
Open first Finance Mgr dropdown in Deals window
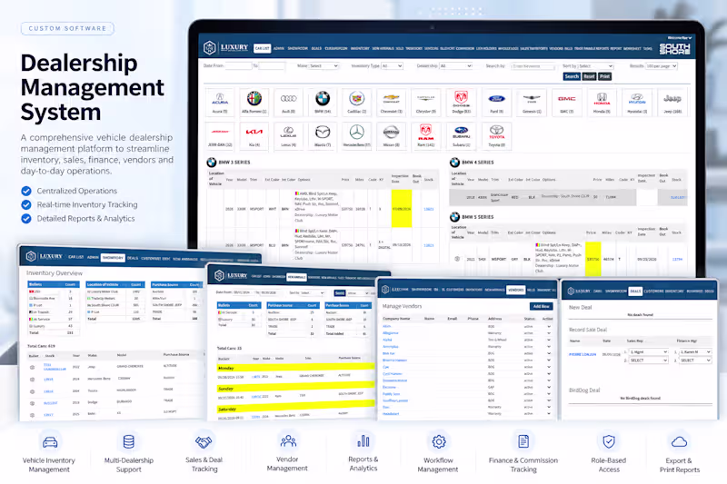point(695,352)
